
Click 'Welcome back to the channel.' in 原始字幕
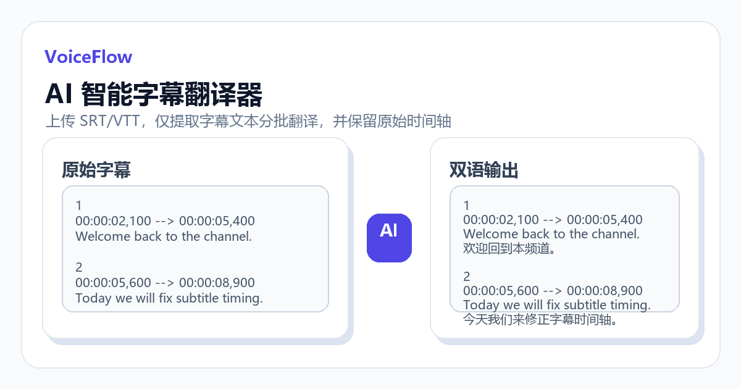164,236
